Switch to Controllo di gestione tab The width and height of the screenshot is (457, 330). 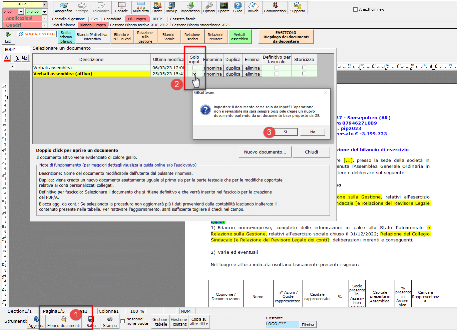(68, 19)
